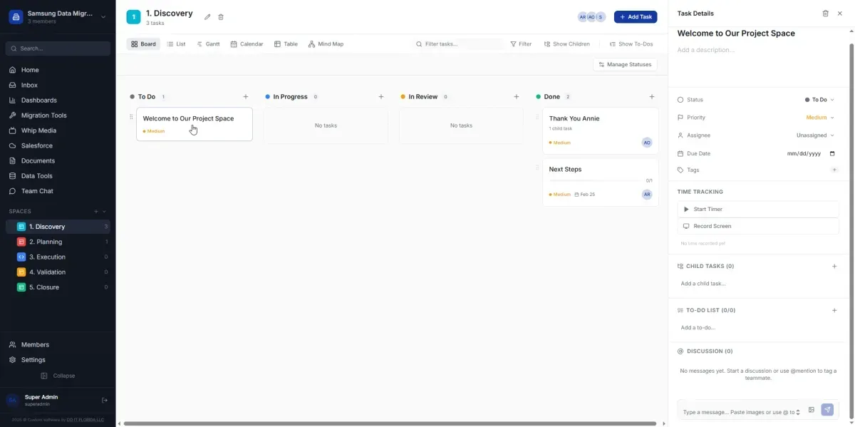The height and width of the screenshot is (427, 855).
Task: Click the Manage Statuses button
Action: 625,65
